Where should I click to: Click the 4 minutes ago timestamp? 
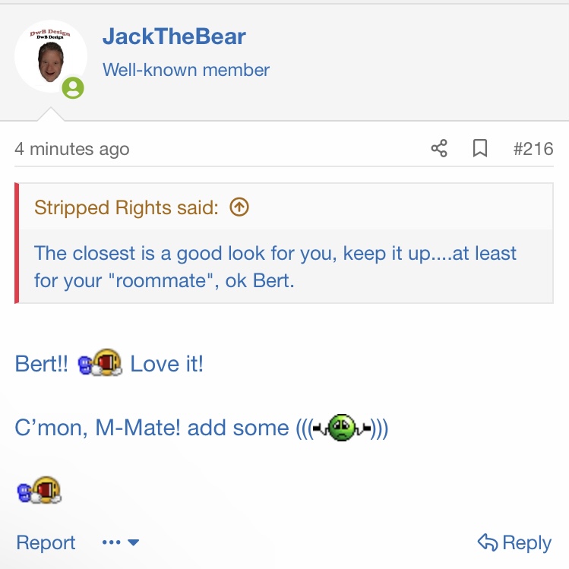(x=72, y=149)
